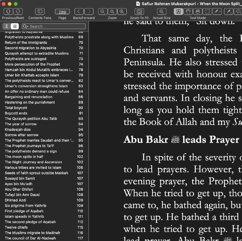242x241 pixels.
Task: Zoom out of the document
Action: tap(103, 12)
